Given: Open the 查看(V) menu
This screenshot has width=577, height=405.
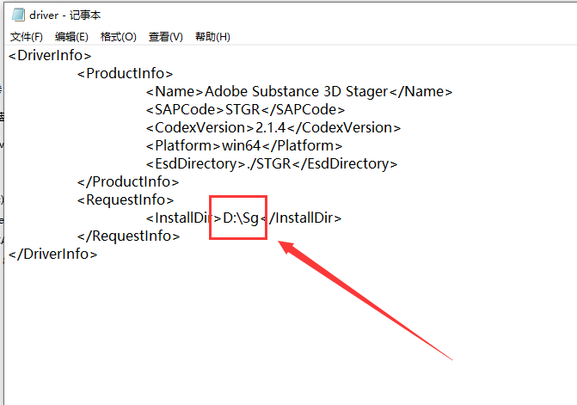Looking at the screenshot, I should click(166, 37).
